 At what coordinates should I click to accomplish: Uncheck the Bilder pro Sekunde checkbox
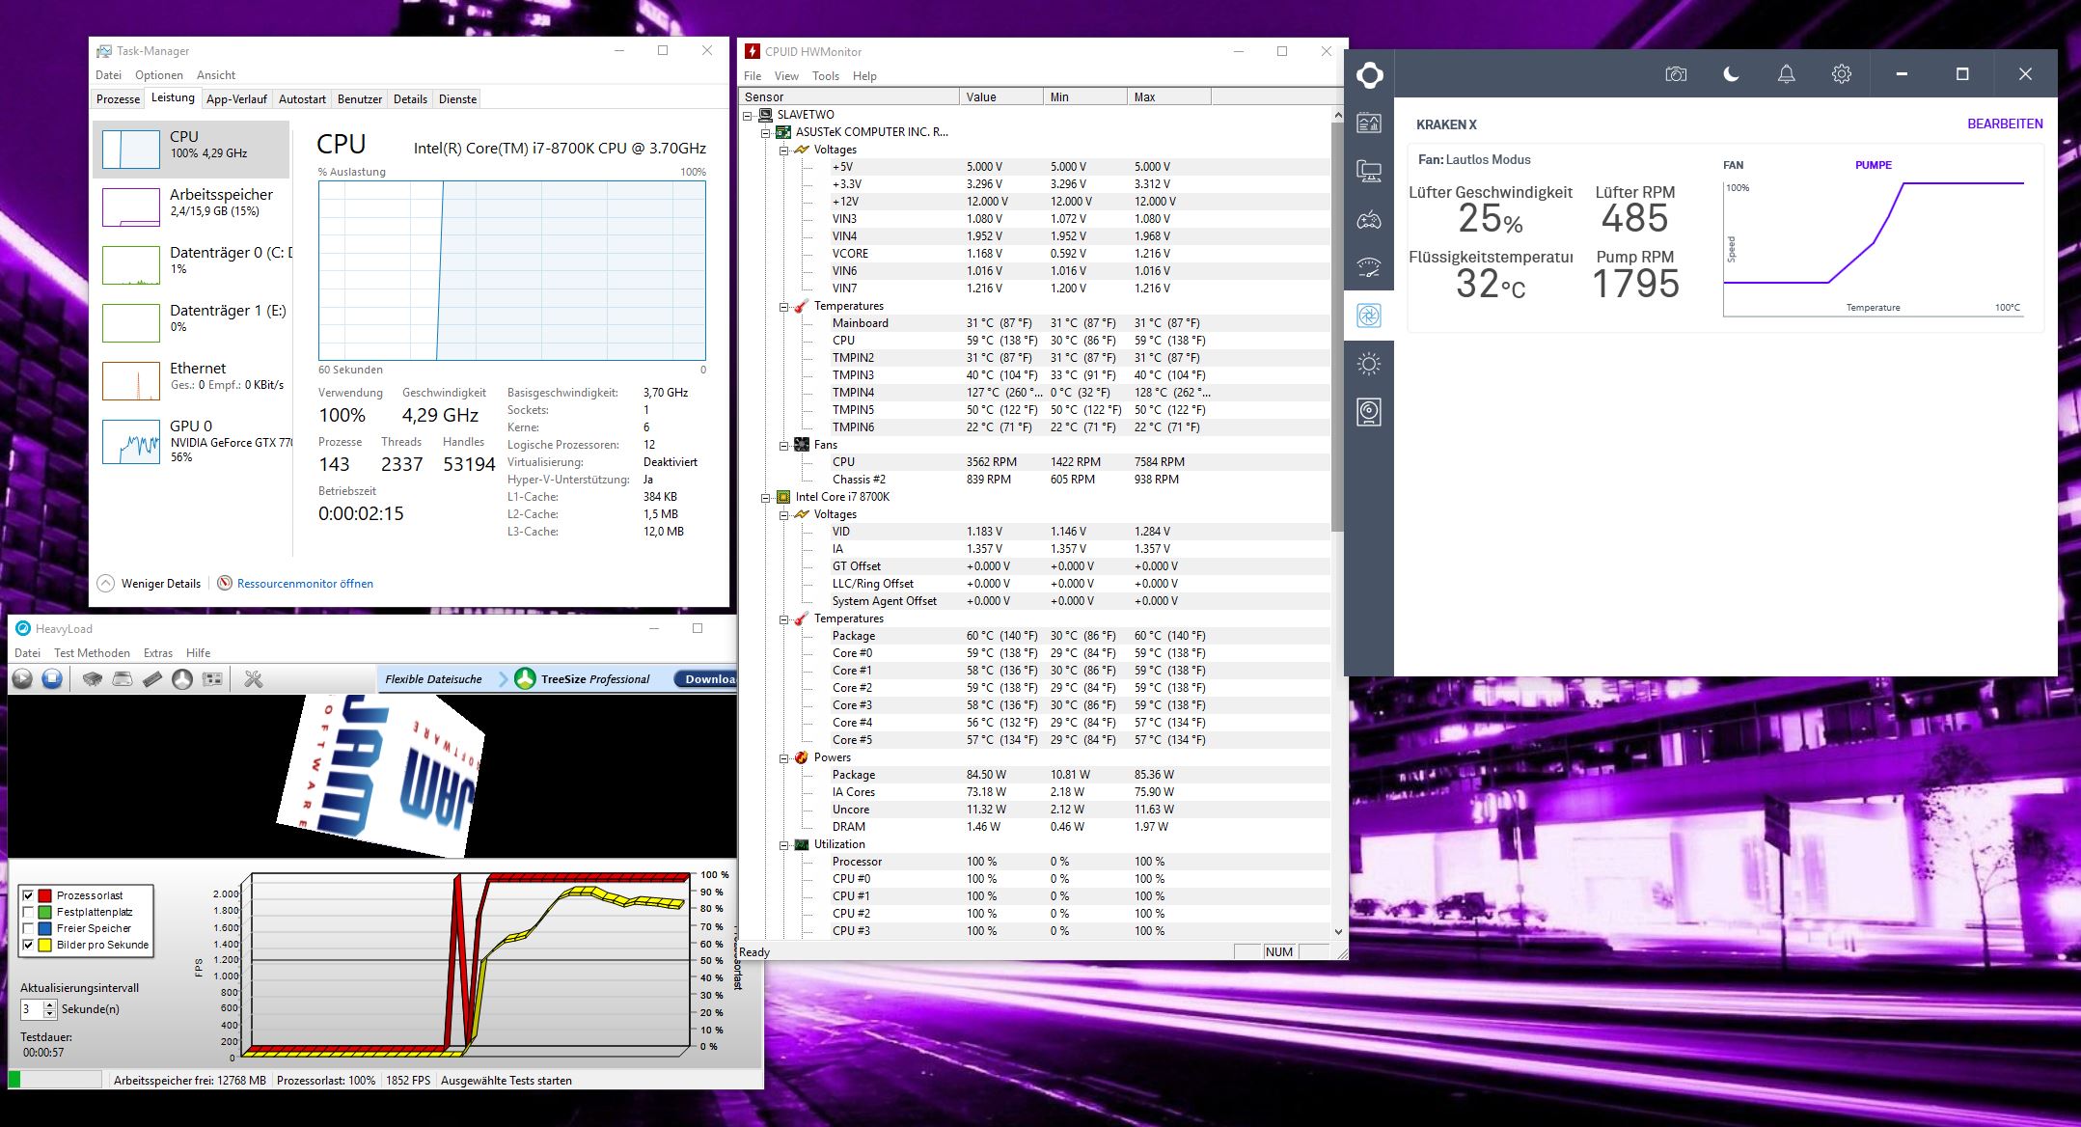28,945
